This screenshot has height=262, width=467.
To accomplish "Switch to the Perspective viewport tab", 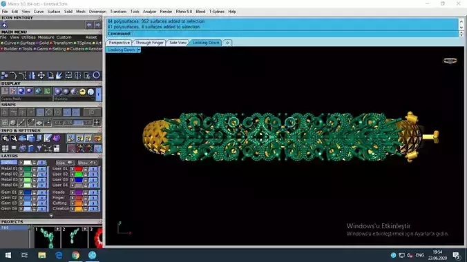I will [119, 43].
